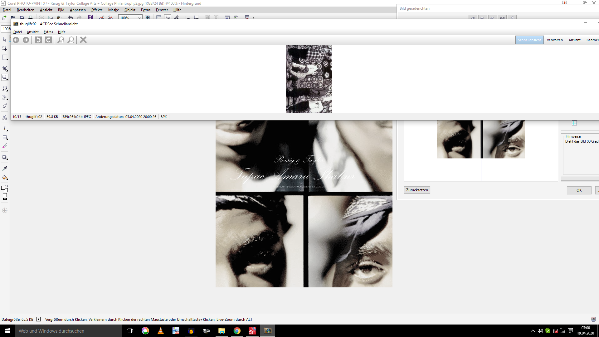Image resolution: width=599 pixels, height=337 pixels.
Task: Select the Eyedropper tool
Action: [5, 168]
